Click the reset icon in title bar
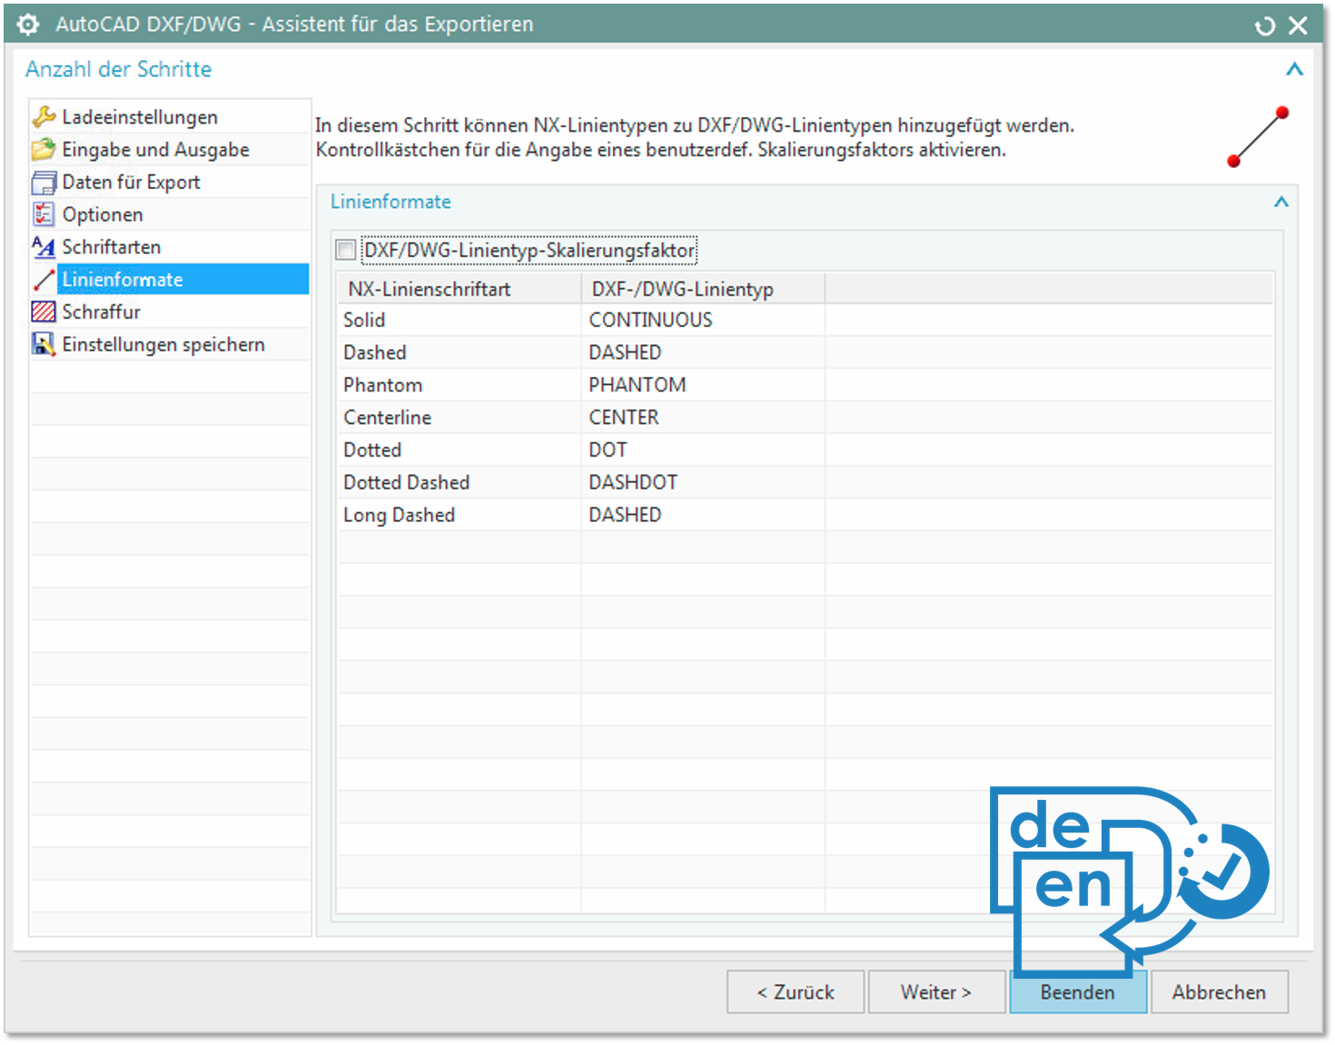This screenshot has height=1045, width=1335. (x=1264, y=26)
